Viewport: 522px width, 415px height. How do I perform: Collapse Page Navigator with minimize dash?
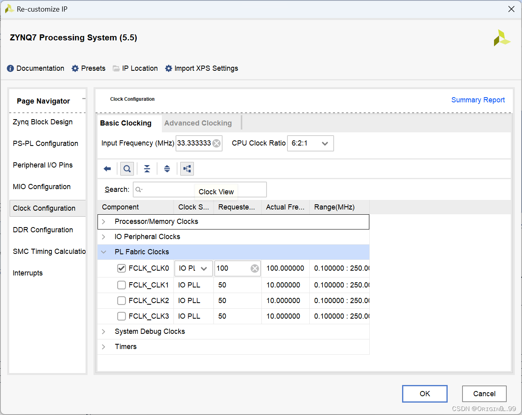coord(84,99)
